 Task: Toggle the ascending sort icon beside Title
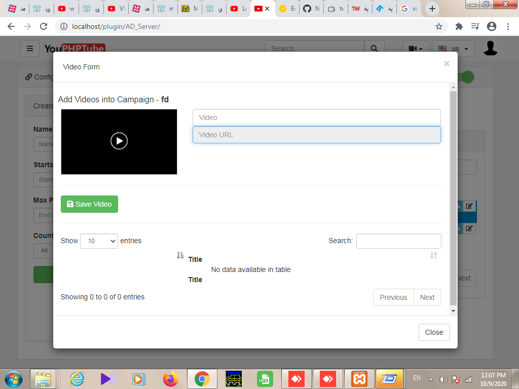tap(180, 255)
